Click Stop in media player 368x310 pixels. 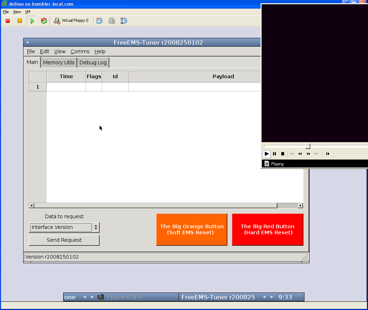[283, 154]
